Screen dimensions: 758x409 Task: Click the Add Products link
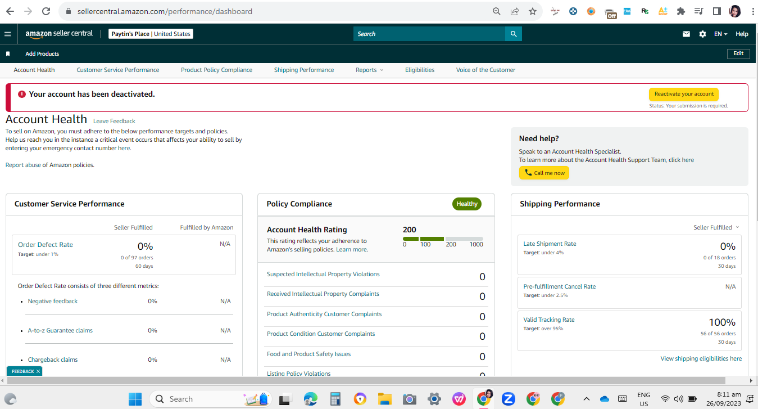[x=42, y=54]
